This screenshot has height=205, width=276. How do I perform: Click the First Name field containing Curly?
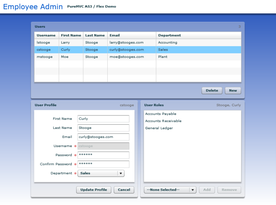103,119
